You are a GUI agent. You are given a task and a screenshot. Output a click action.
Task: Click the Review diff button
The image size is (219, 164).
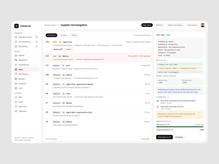point(58,49)
